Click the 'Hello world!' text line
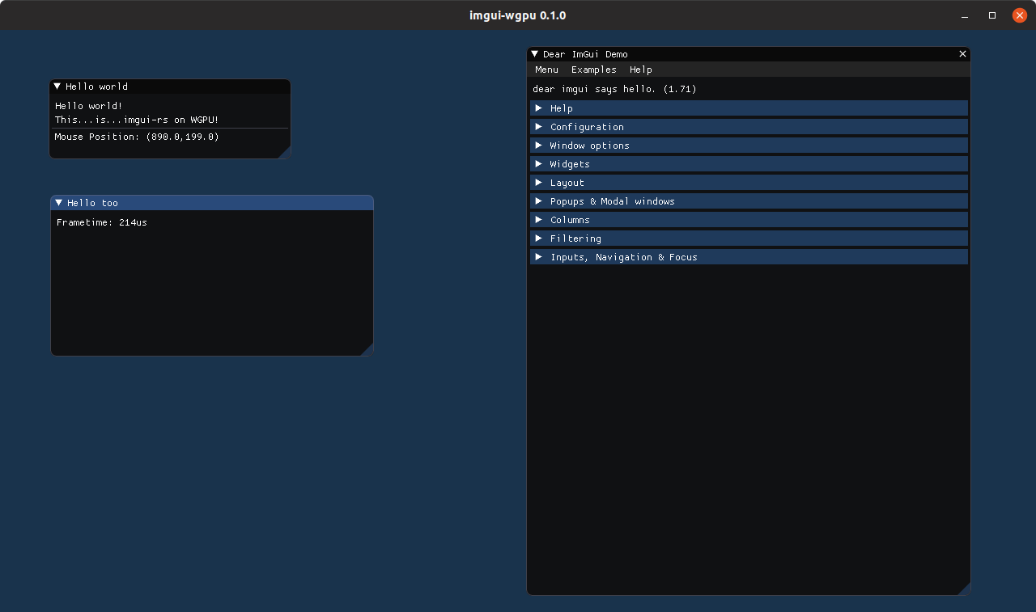 pos(89,106)
